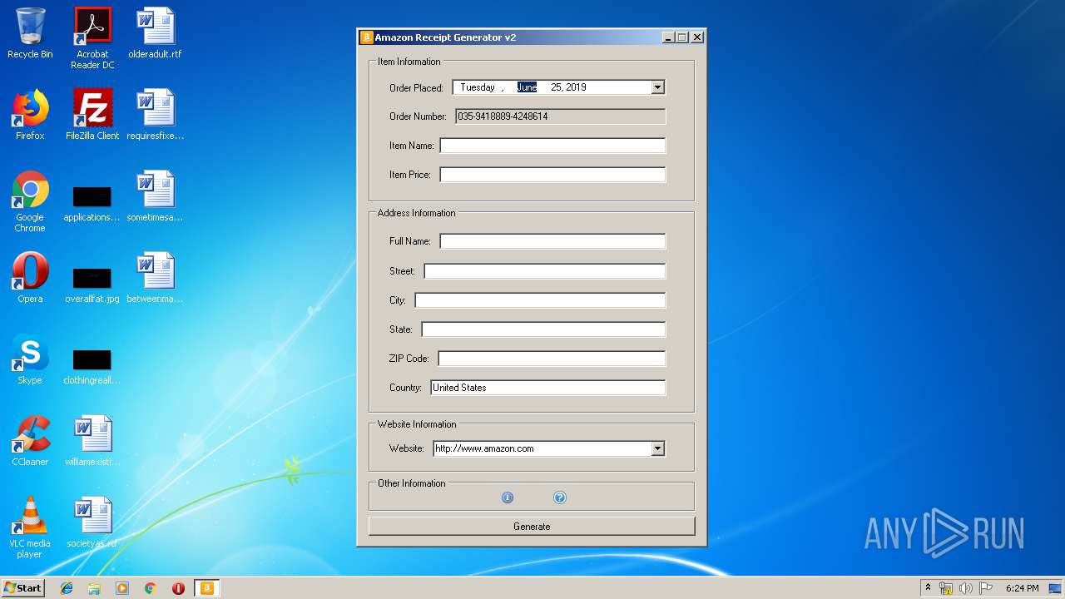This screenshot has height=599, width=1065.
Task: Open Windows Explorer folder in taskbar
Action: tap(94, 588)
